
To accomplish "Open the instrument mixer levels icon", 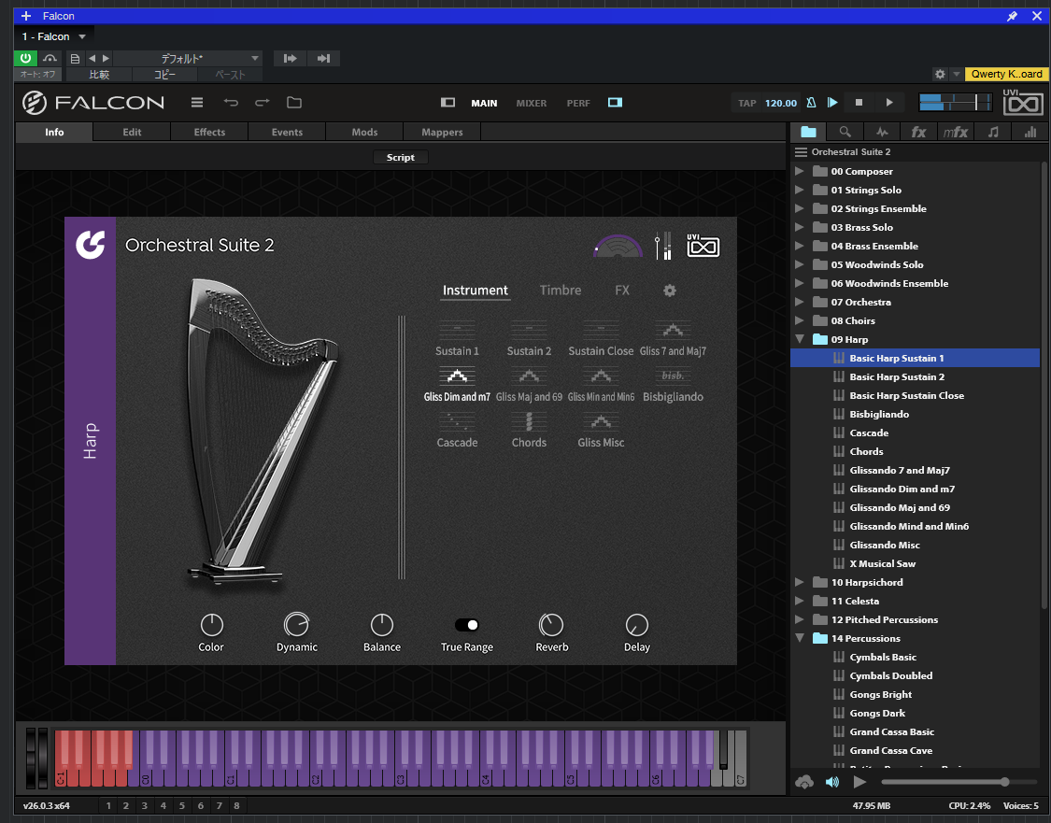I will point(663,246).
